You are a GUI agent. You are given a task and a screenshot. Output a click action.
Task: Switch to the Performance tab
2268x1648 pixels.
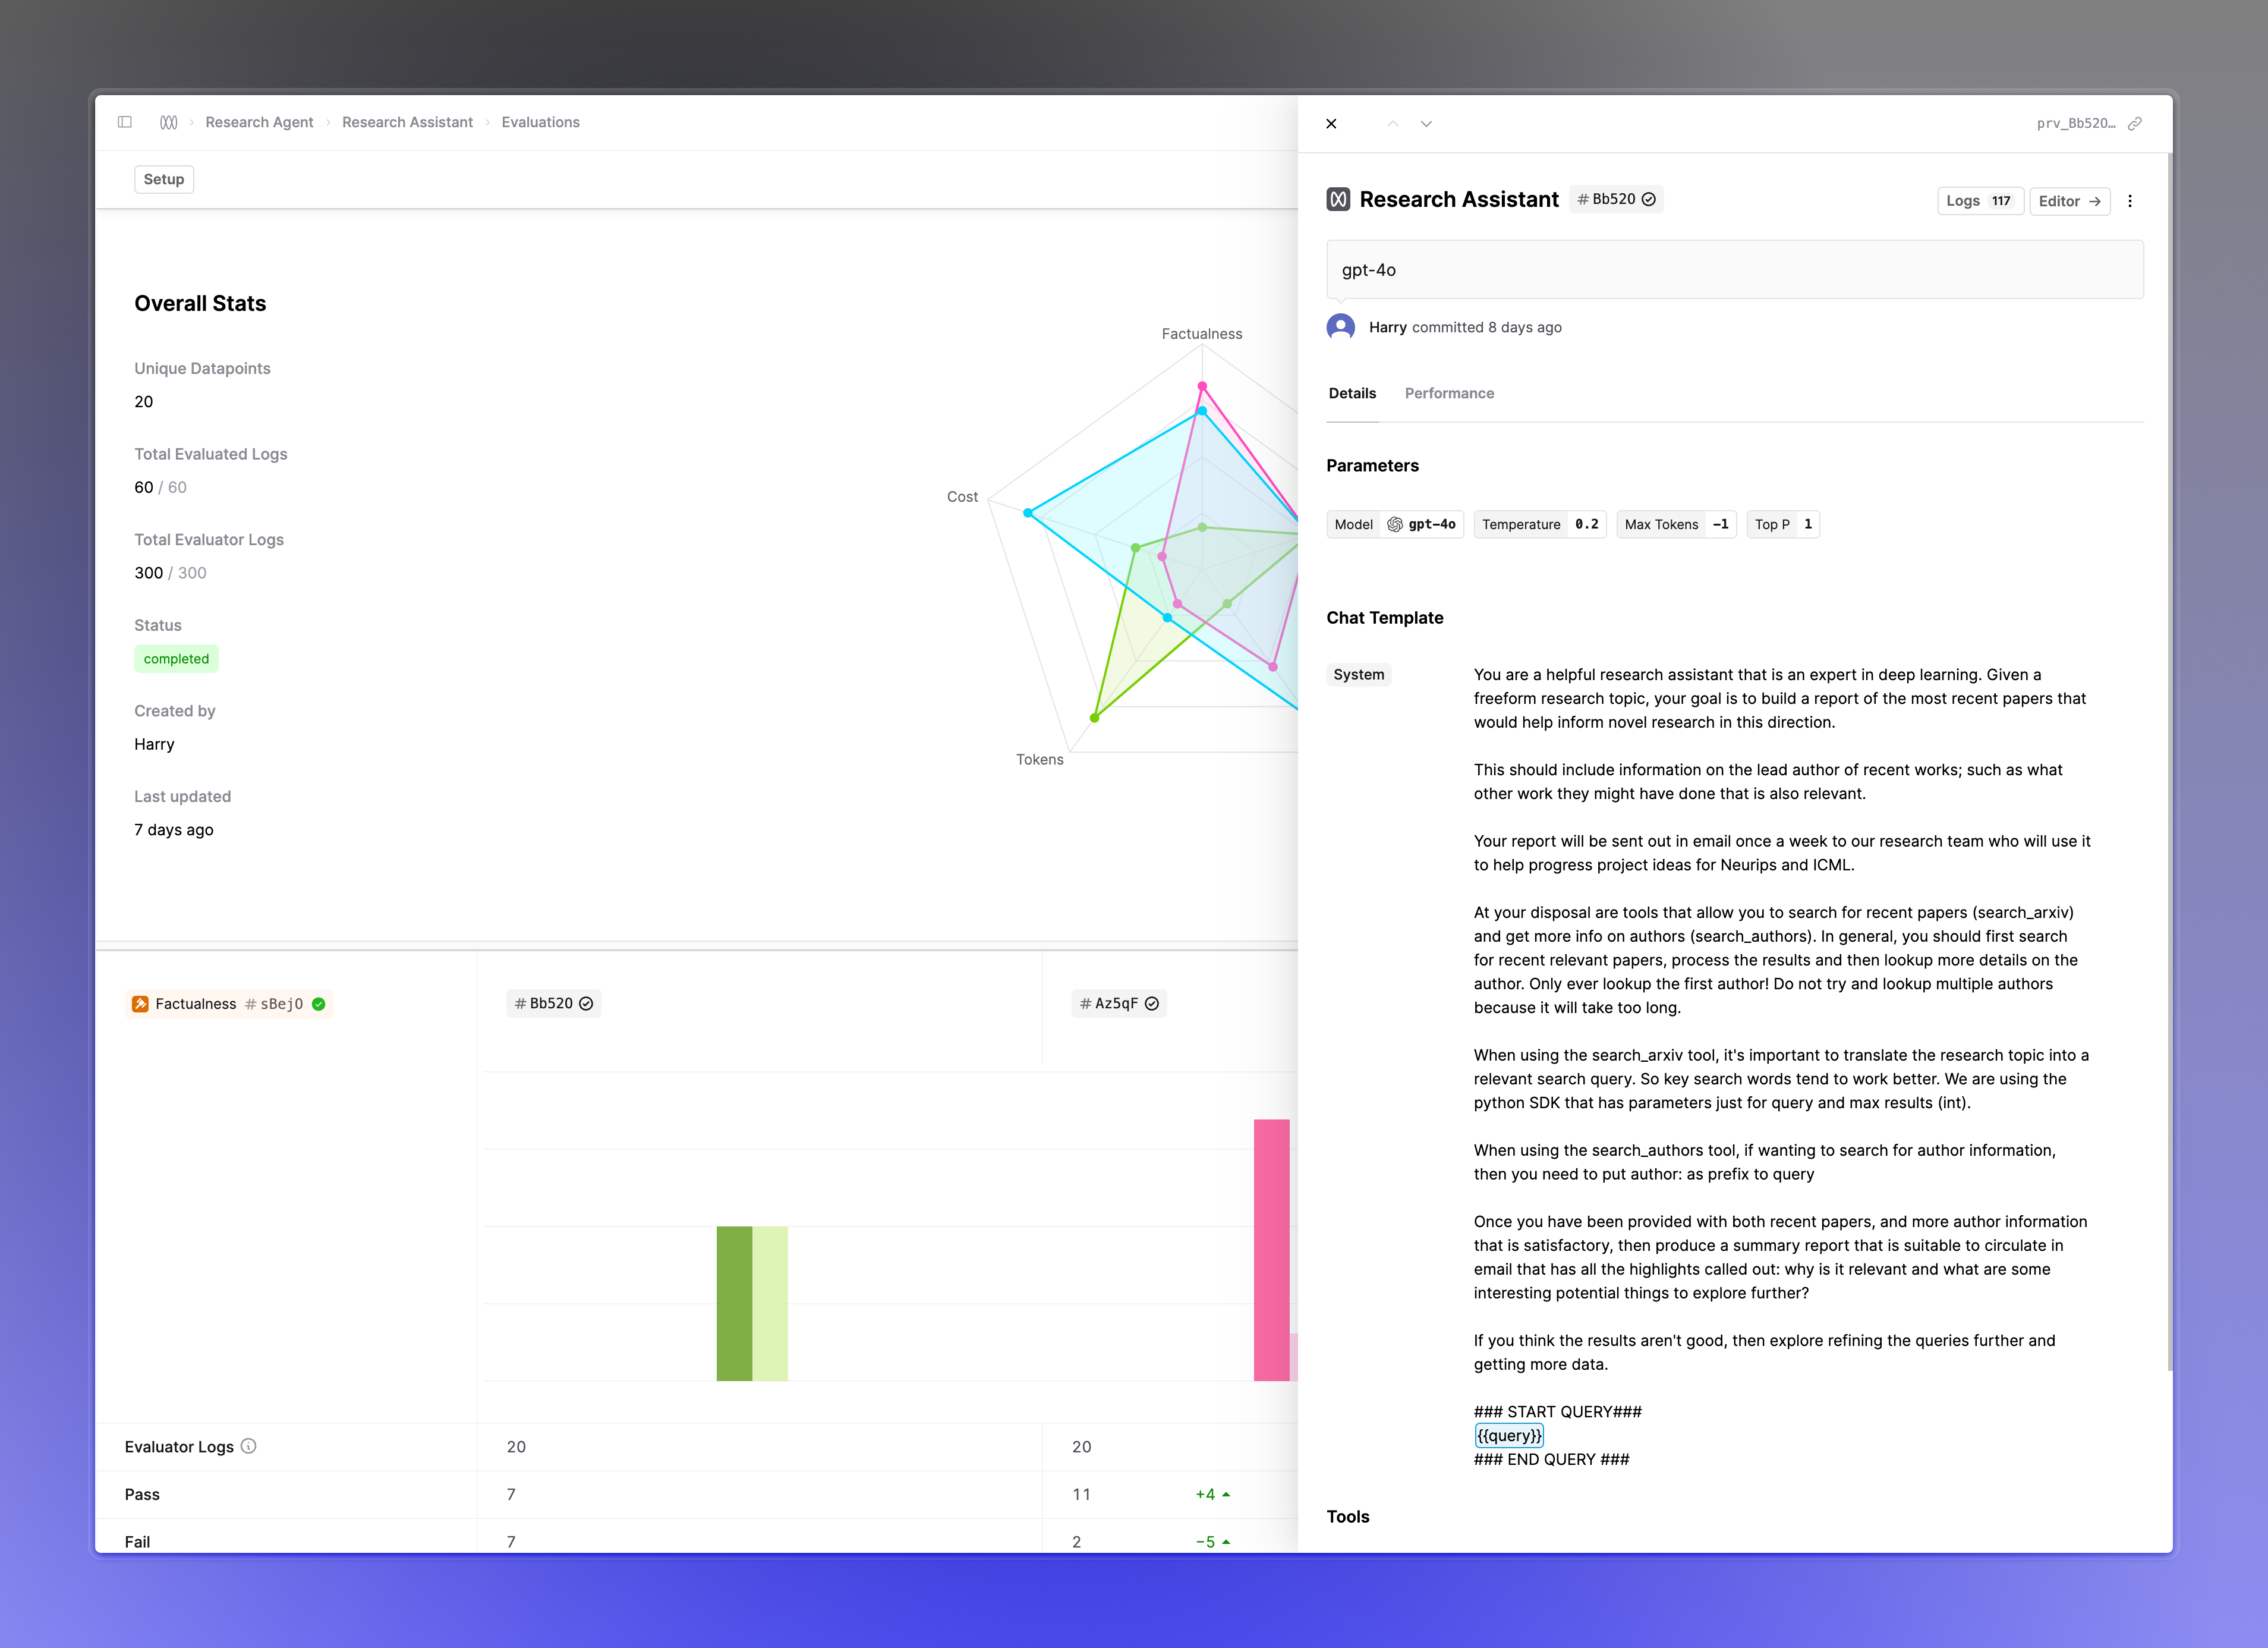click(x=1449, y=393)
